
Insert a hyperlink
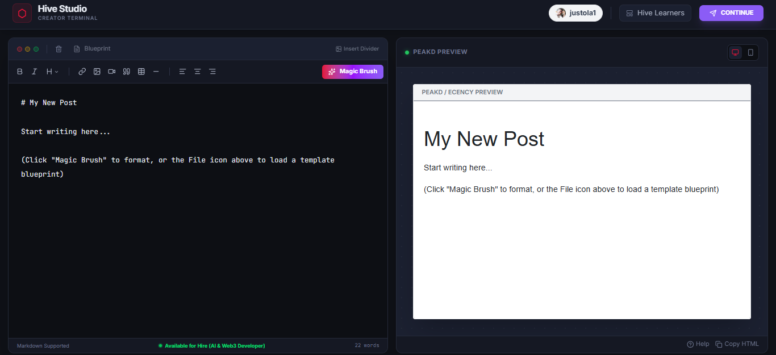point(82,71)
